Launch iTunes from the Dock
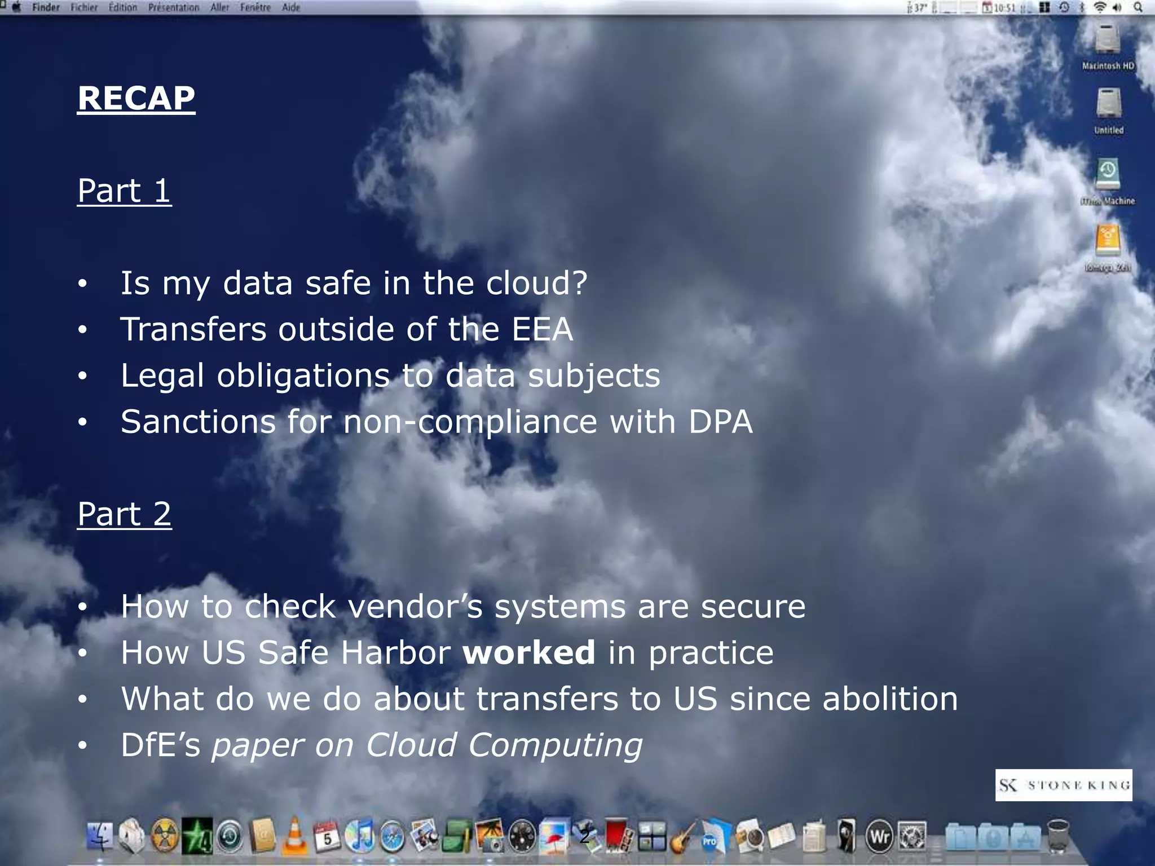The image size is (1155, 866). coord(360,836)
